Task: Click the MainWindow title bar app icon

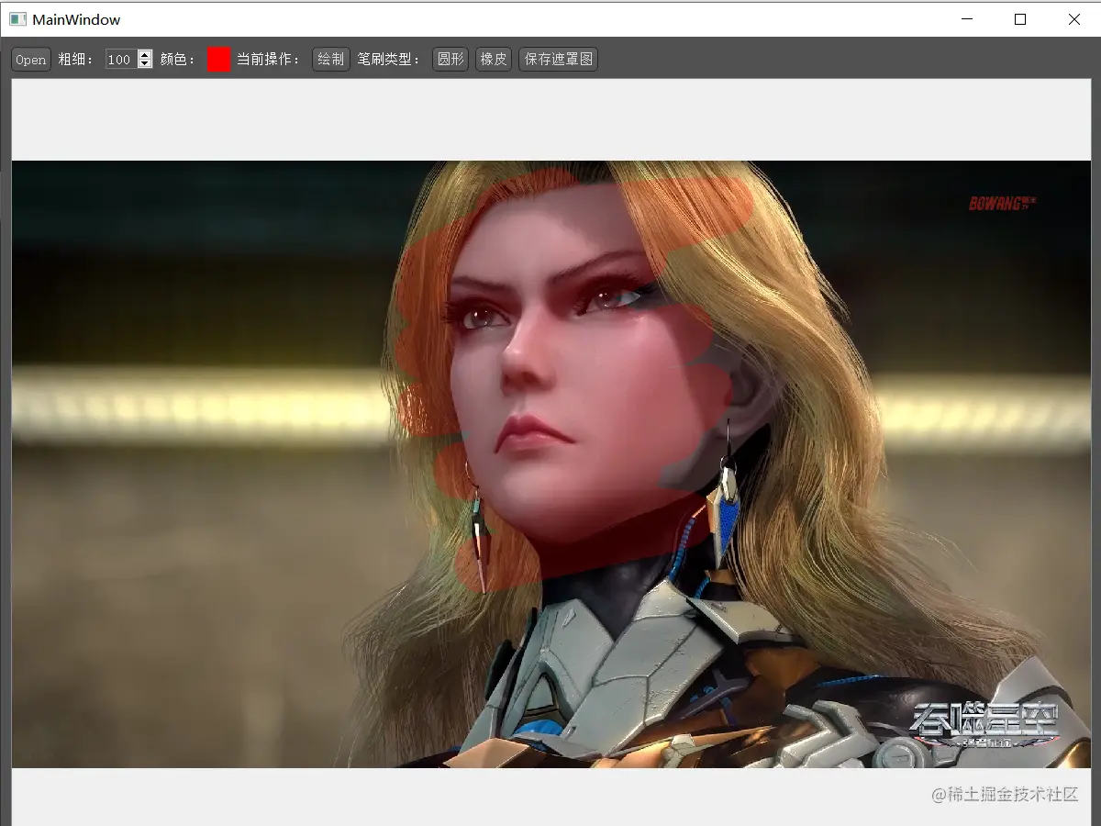Action: pos(17,19)
